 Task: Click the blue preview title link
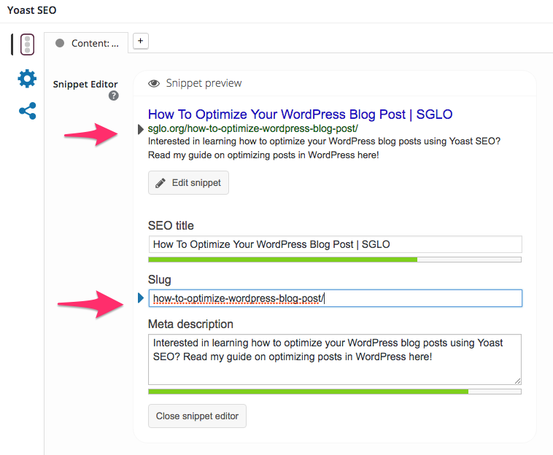pos(301,114)
